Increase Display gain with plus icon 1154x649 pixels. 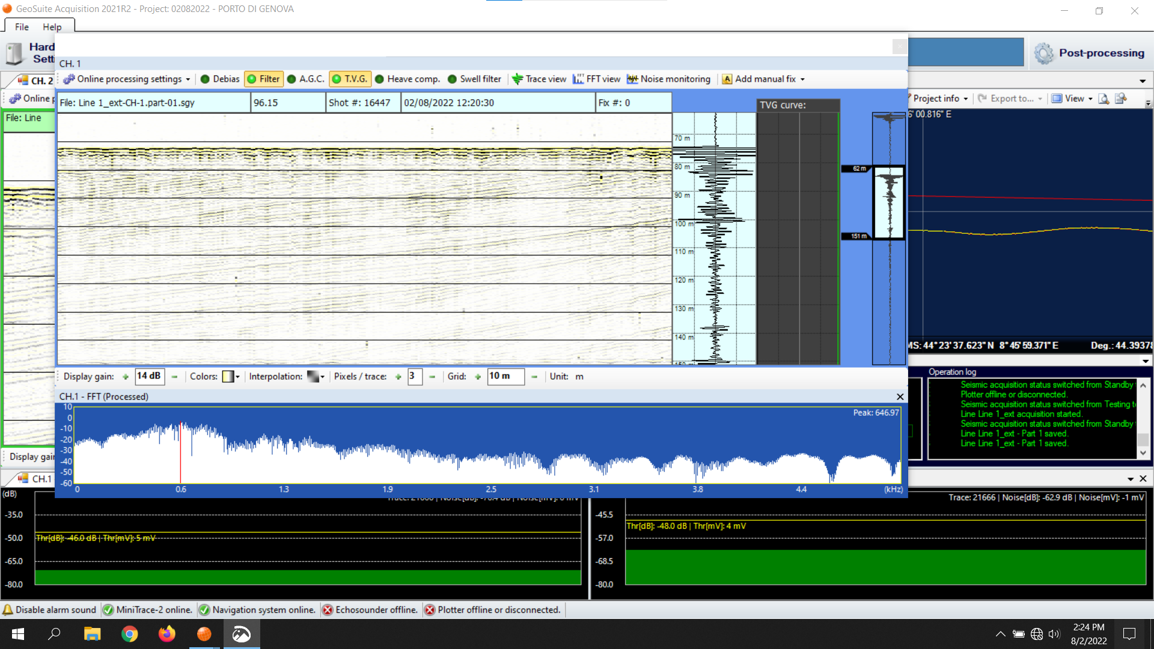pos(126,377)
